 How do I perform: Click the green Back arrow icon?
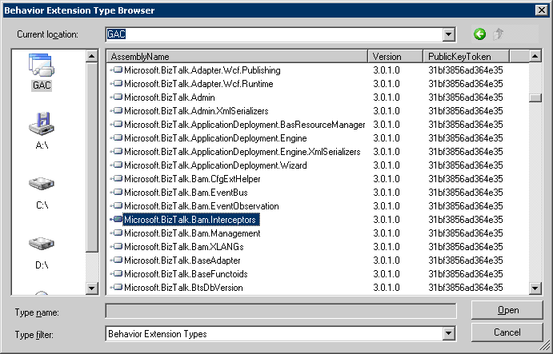point(479,34)
